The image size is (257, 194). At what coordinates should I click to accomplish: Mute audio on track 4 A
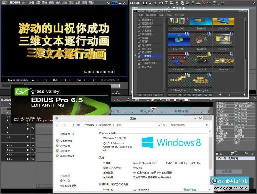28,159
